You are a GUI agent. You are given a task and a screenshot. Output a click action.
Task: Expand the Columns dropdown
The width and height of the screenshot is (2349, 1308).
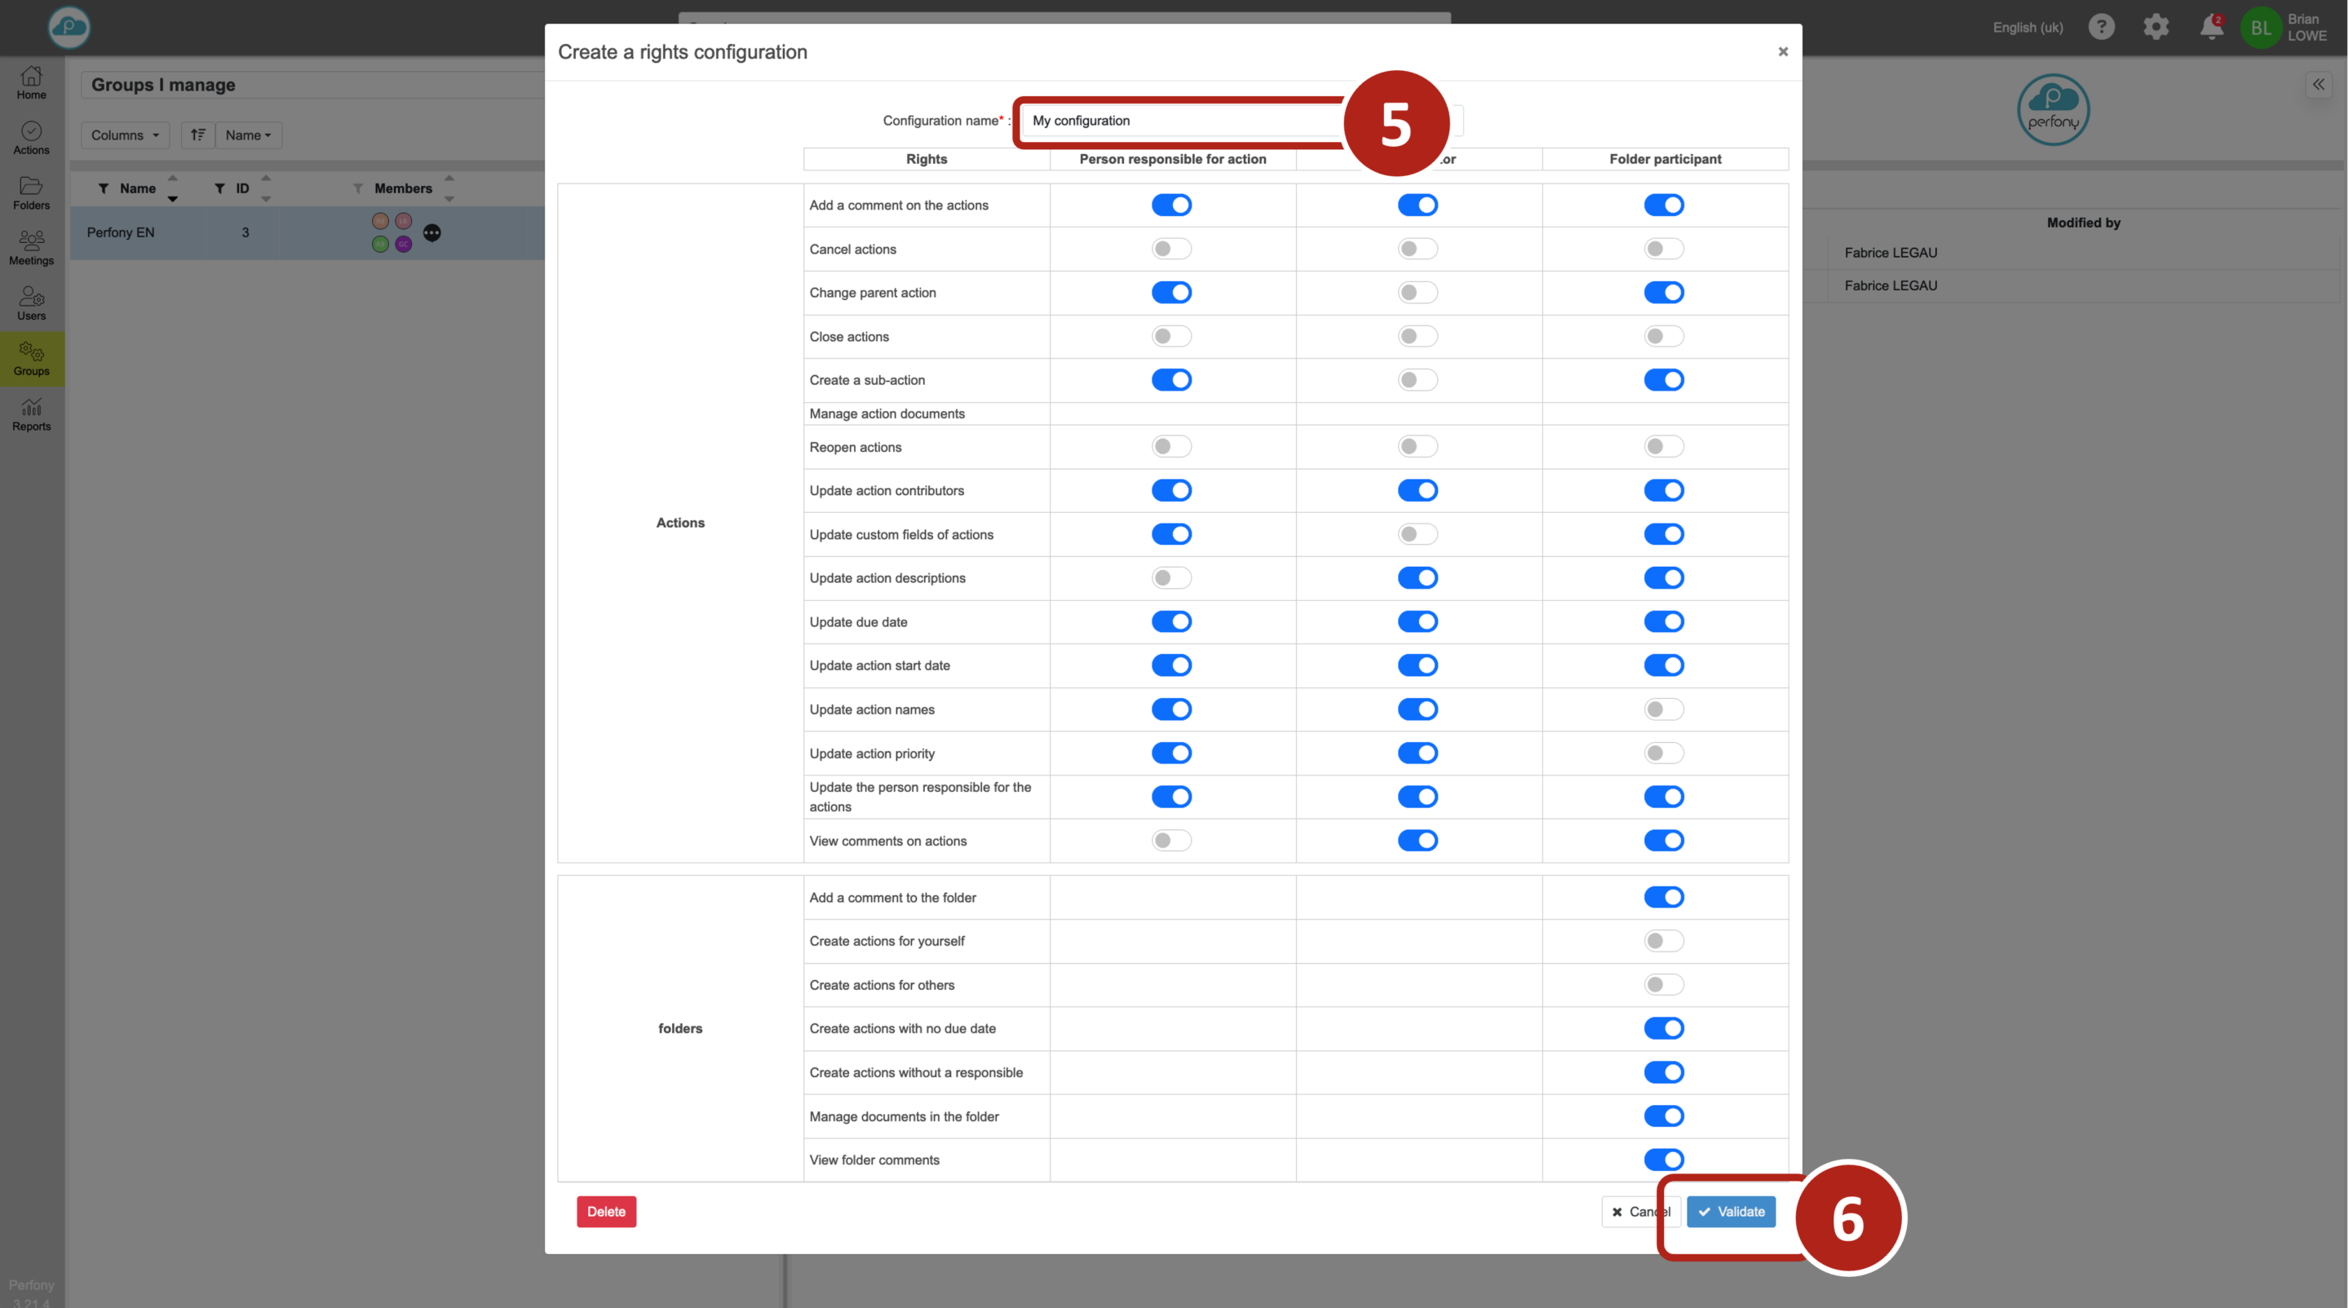pyautogui.click(x=125, y=135)
